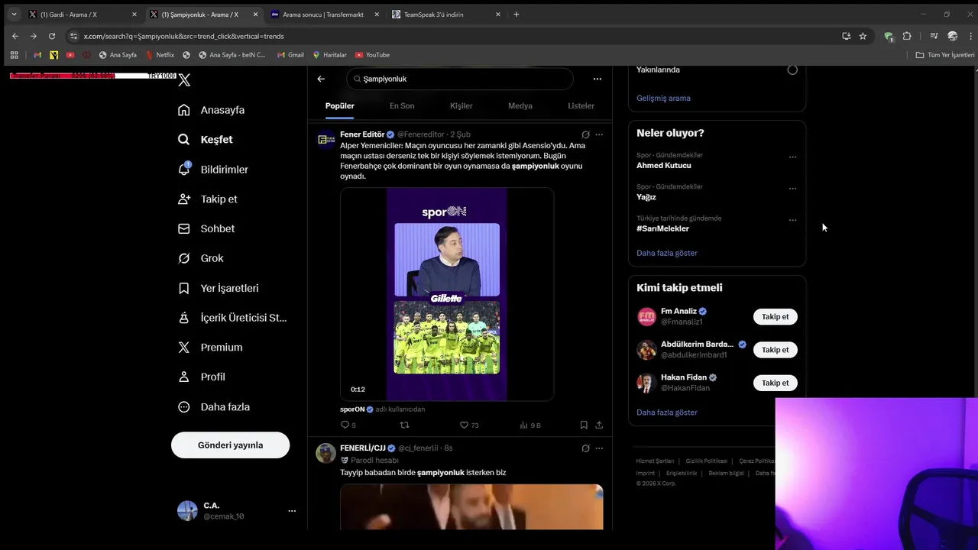Image resolution: width=978 pixels, height=550 pixels.
Task: Switch to En Son tab
Action: (x=402, y=106)
